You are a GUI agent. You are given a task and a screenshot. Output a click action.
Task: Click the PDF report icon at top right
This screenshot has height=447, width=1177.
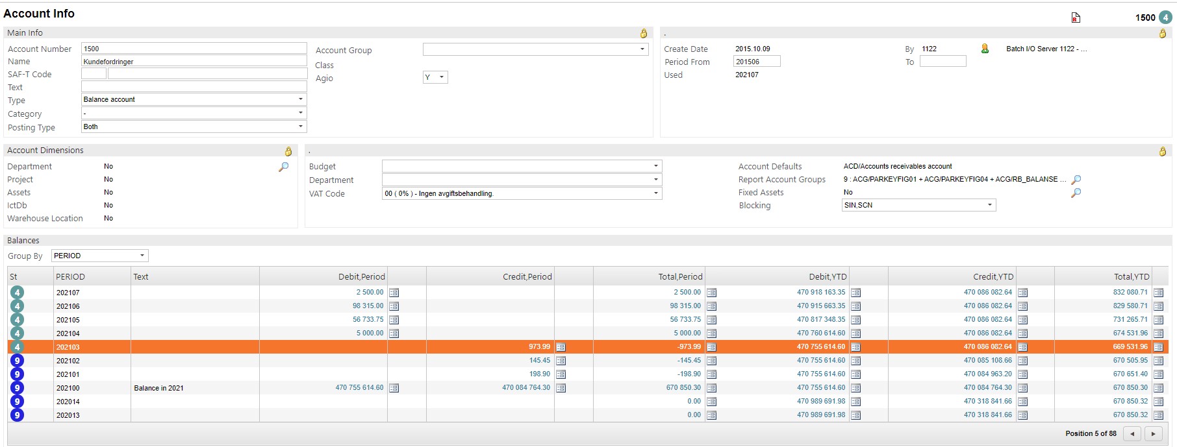pos(1076,18)
